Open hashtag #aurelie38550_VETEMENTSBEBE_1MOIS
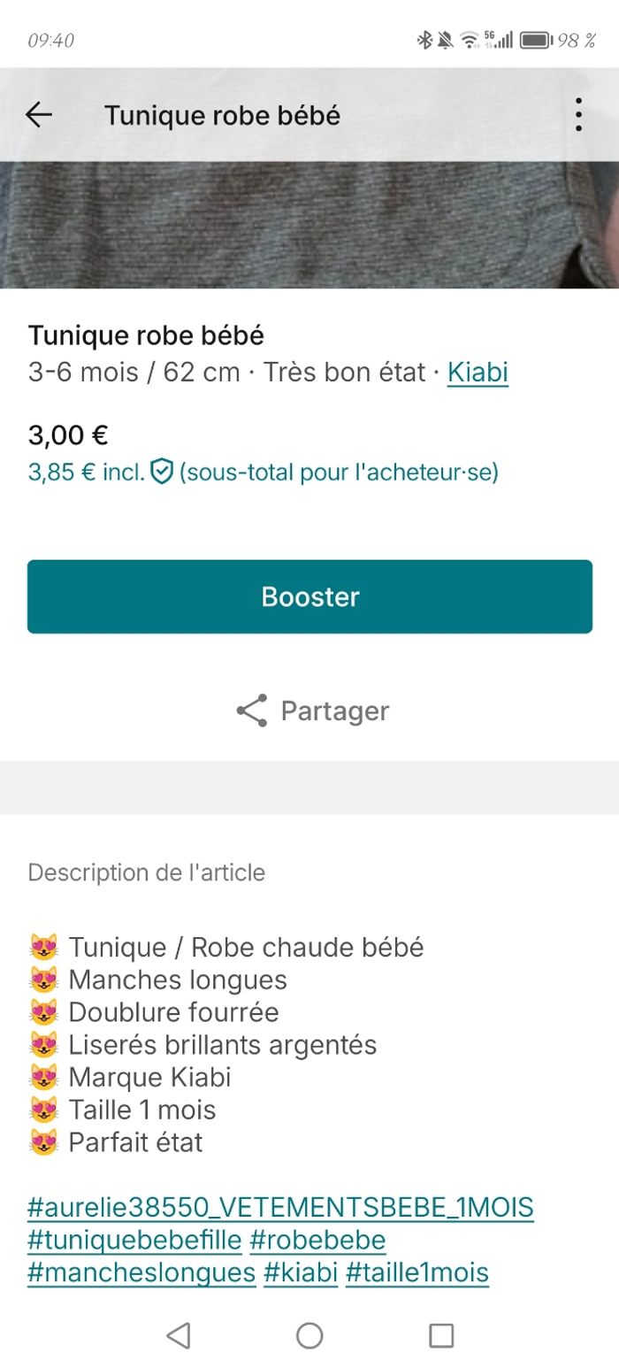The height and width of the screenshot is (1368, 619). coord(280,1207)
